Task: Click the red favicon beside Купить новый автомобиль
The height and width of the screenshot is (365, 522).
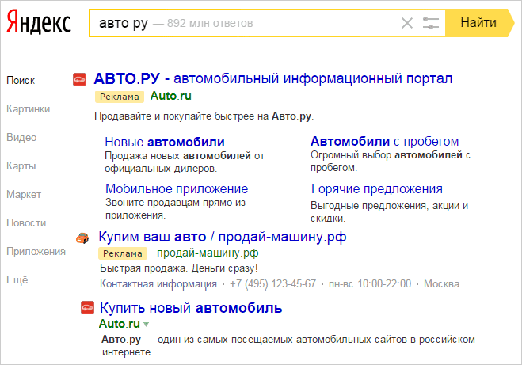Action: click(x=88, y=308)
